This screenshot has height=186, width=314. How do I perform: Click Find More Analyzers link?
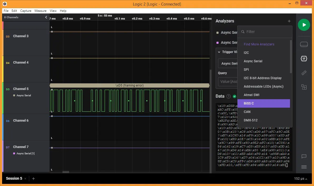(x=259, y=44)
